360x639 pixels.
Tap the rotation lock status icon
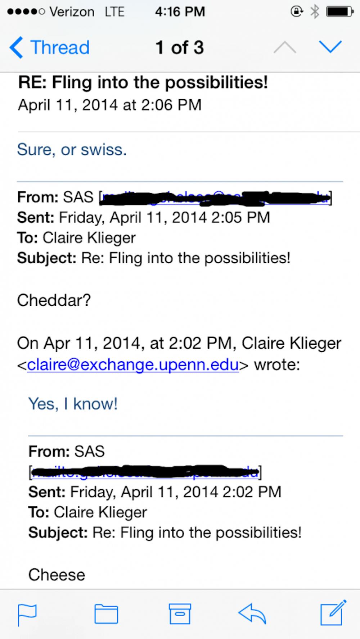pos(297,12)
